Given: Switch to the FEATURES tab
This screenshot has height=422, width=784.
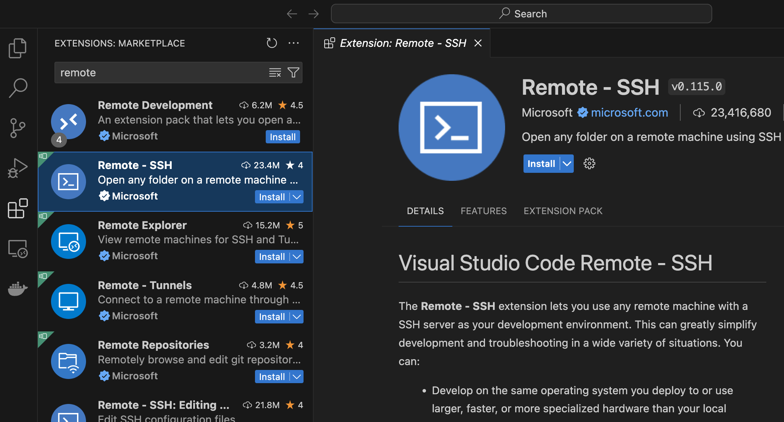Looking at the screenshot, I should tap(484, 211).
